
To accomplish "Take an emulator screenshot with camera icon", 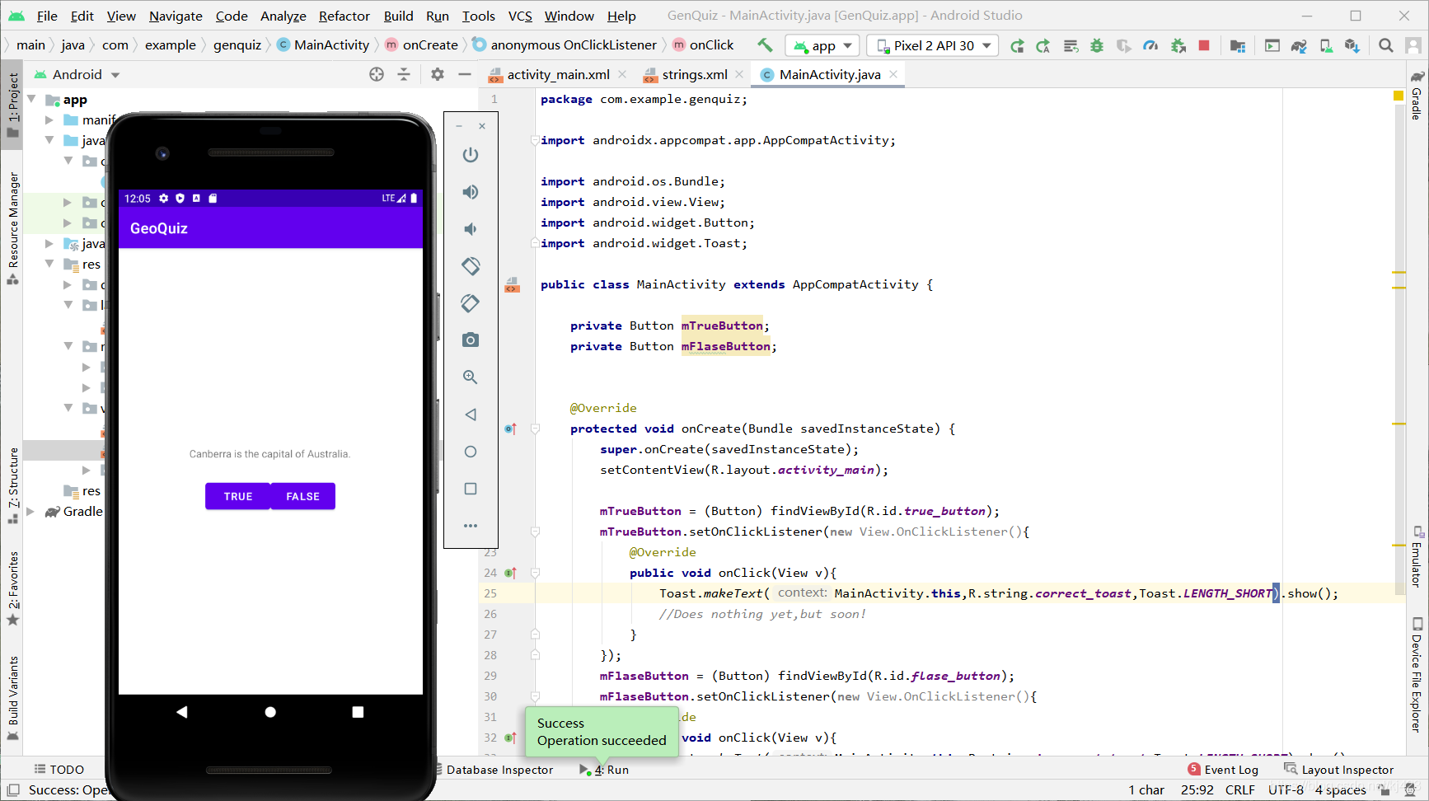I will [x=471, y=340].
